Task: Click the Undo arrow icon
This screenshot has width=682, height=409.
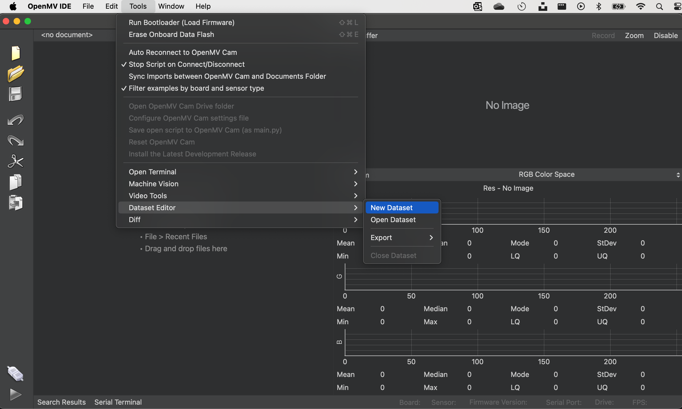Action: 15,120
